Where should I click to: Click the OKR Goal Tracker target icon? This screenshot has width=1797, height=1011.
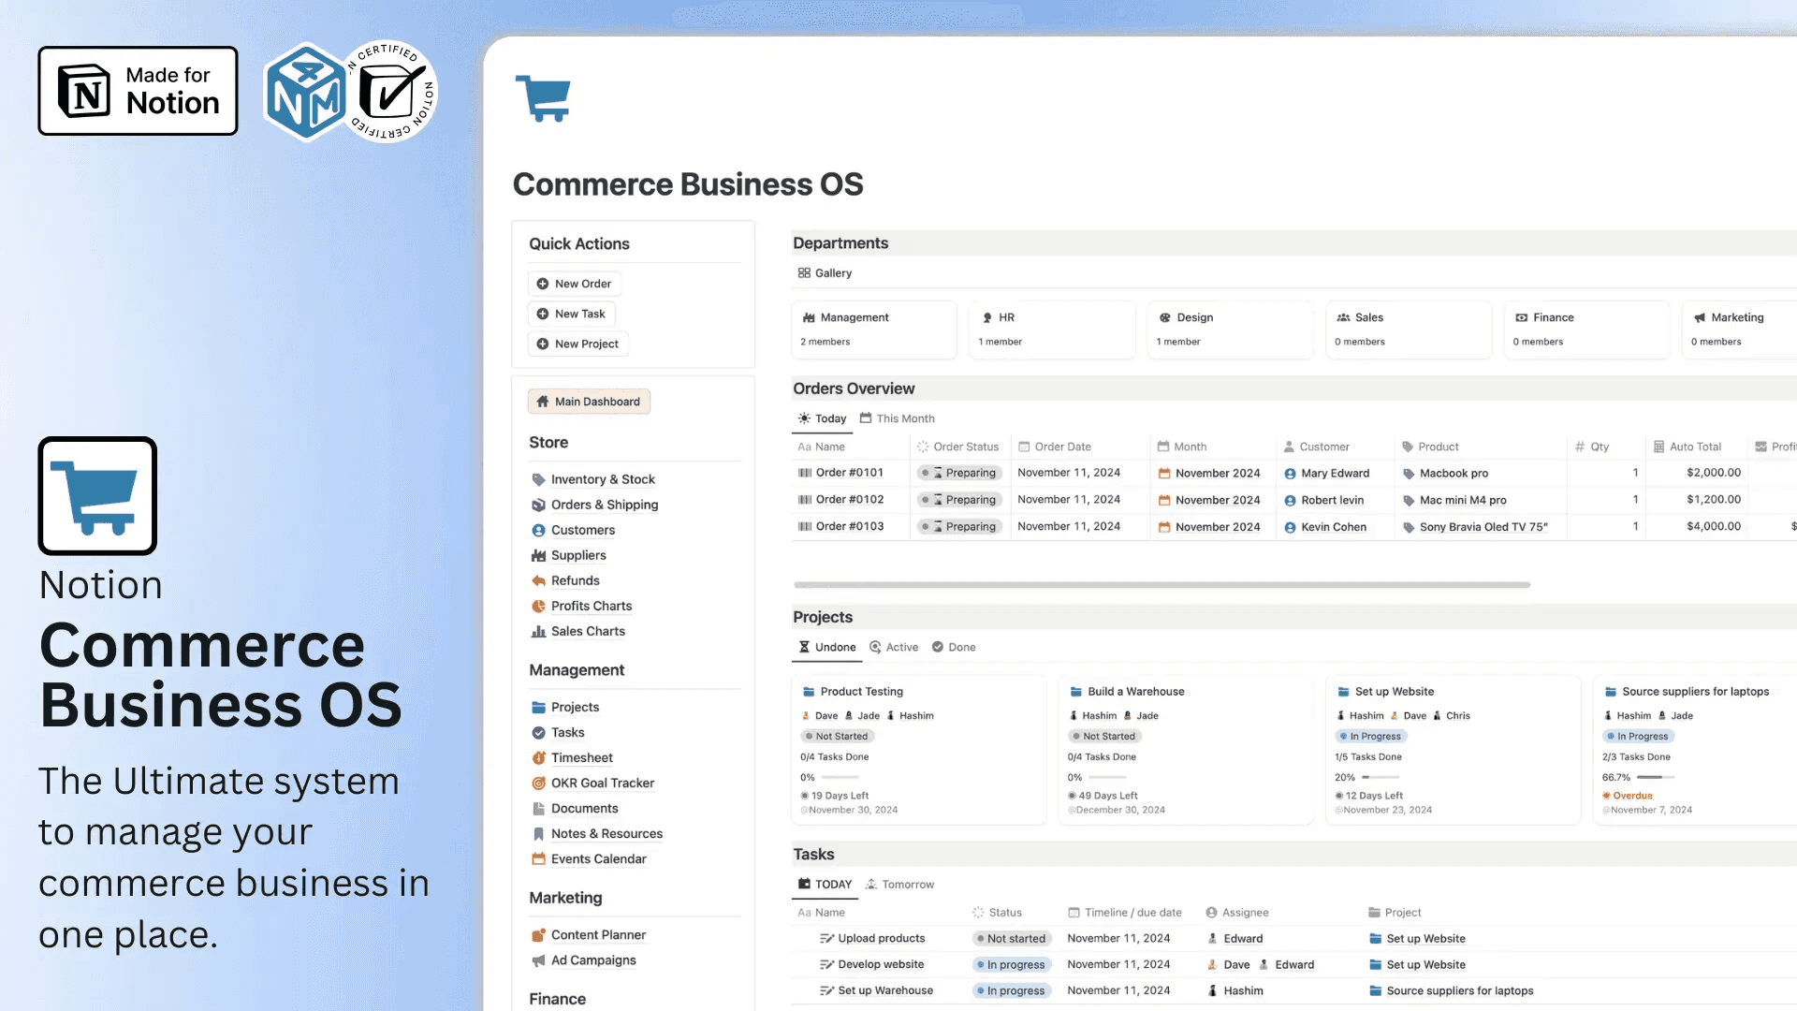tap(538, 784)
